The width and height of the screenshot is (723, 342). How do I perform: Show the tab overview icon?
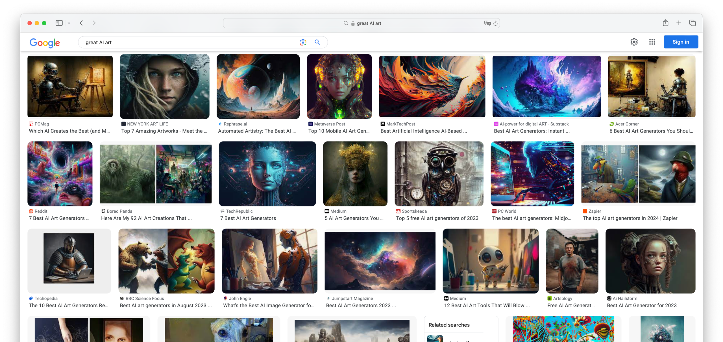692,23
